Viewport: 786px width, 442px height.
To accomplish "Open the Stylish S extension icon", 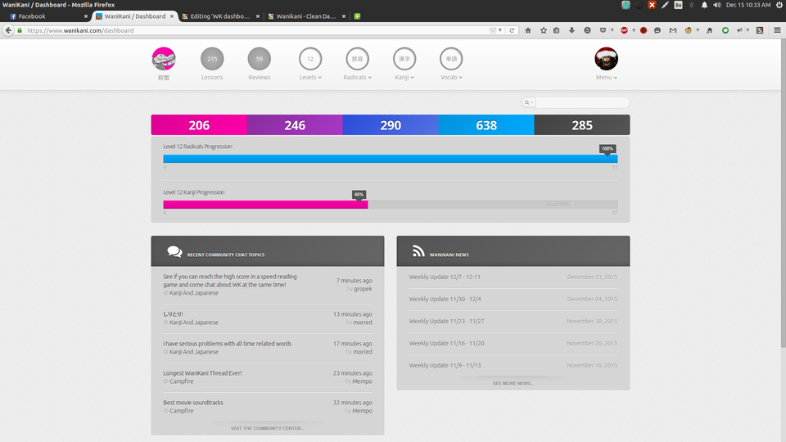I will coord(760,30).
